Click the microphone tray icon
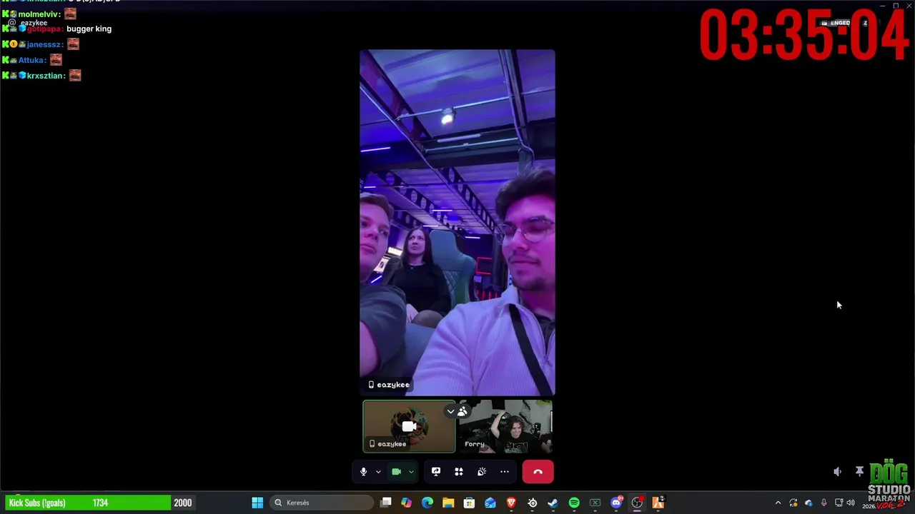915x514 pixels. click(823, 503)
